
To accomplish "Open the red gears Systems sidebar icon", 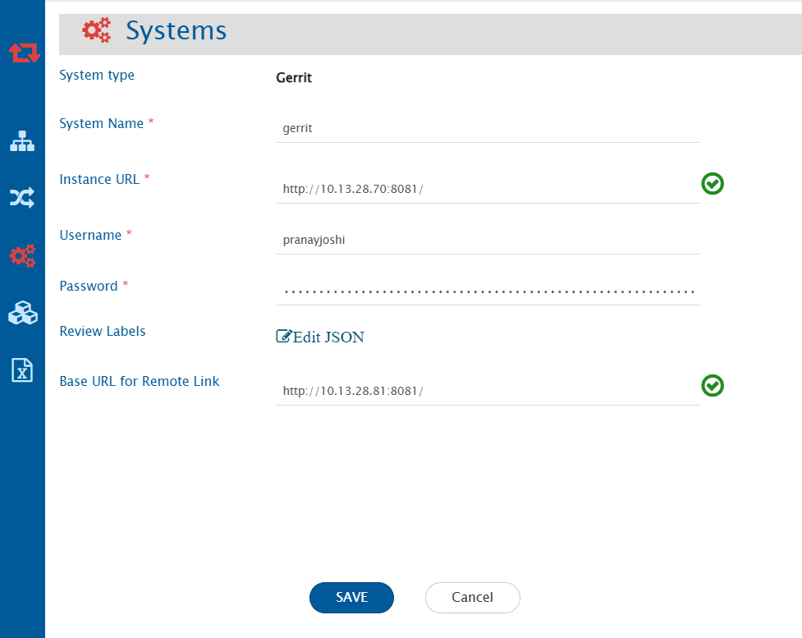I will coord(22,255).
